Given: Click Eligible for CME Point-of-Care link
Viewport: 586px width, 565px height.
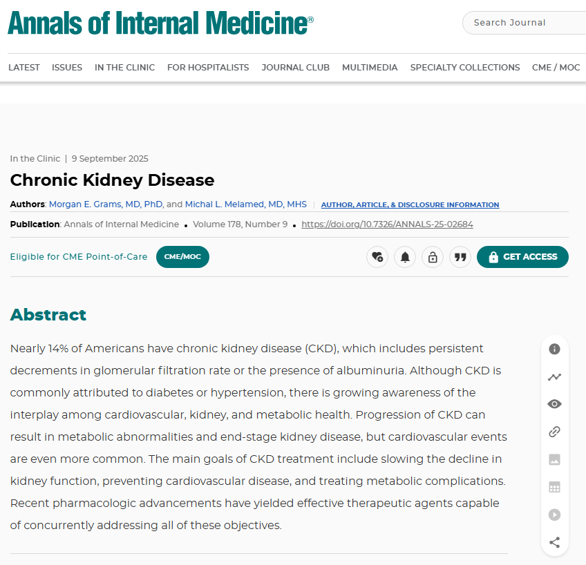Looking at the screenshot, I should coord(79,257).
